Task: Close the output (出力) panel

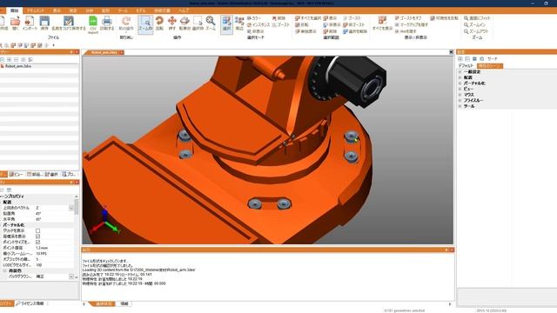Action: [452, 250]
